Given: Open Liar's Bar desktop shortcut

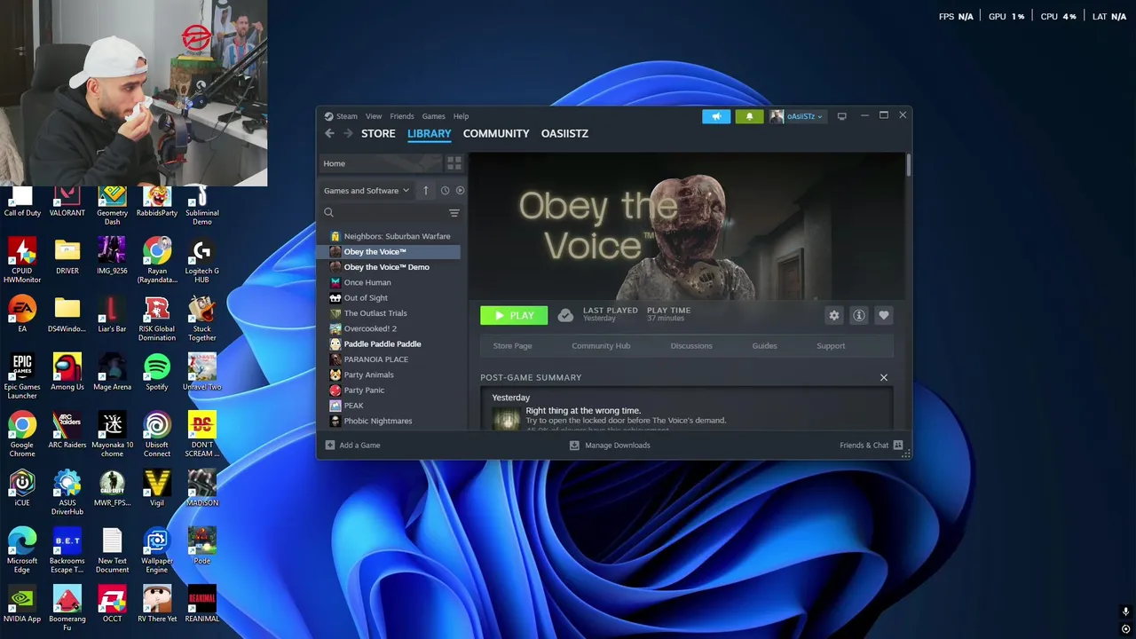Looking at the screenshot, I should (112, 314).
